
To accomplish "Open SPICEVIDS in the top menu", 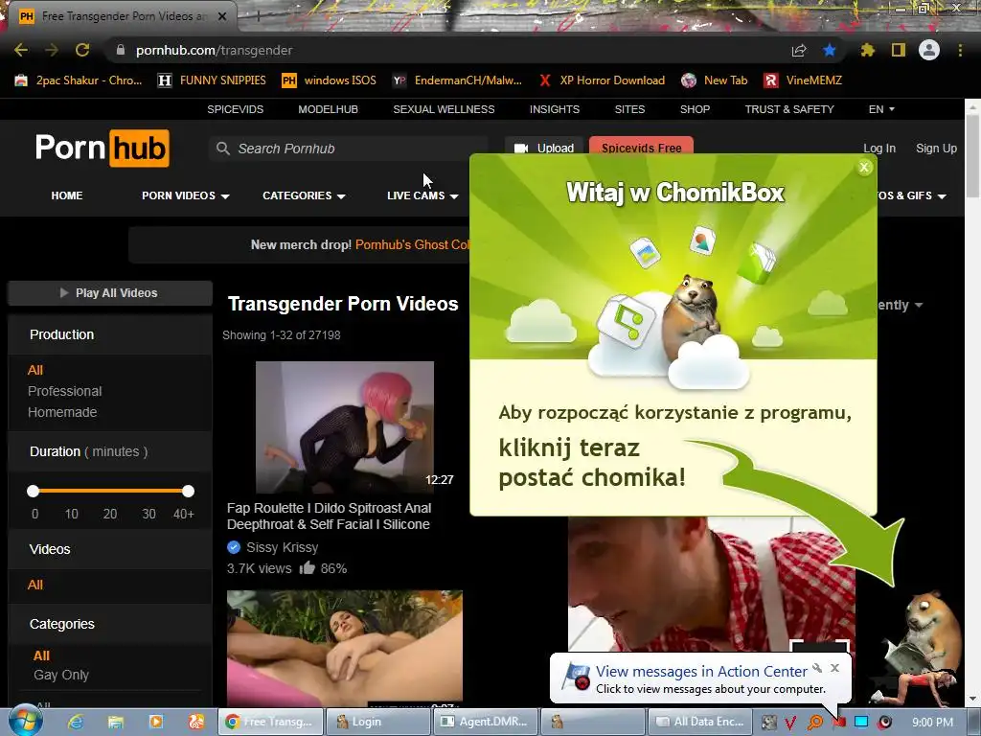I will pyautogui.click(x=236, y=109).
